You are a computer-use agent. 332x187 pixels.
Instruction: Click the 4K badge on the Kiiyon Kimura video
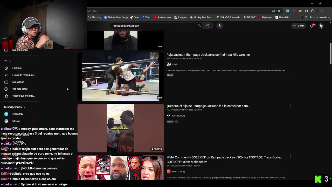coord(176,122)
